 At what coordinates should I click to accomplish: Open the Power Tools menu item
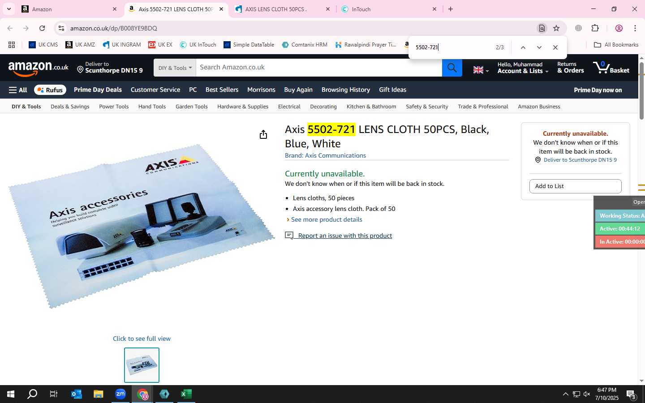[x=114, y=107]
